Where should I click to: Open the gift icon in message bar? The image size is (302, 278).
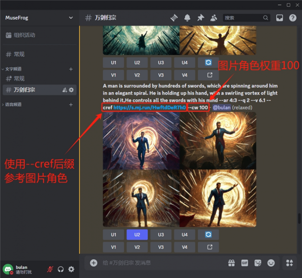coord(231,263)
